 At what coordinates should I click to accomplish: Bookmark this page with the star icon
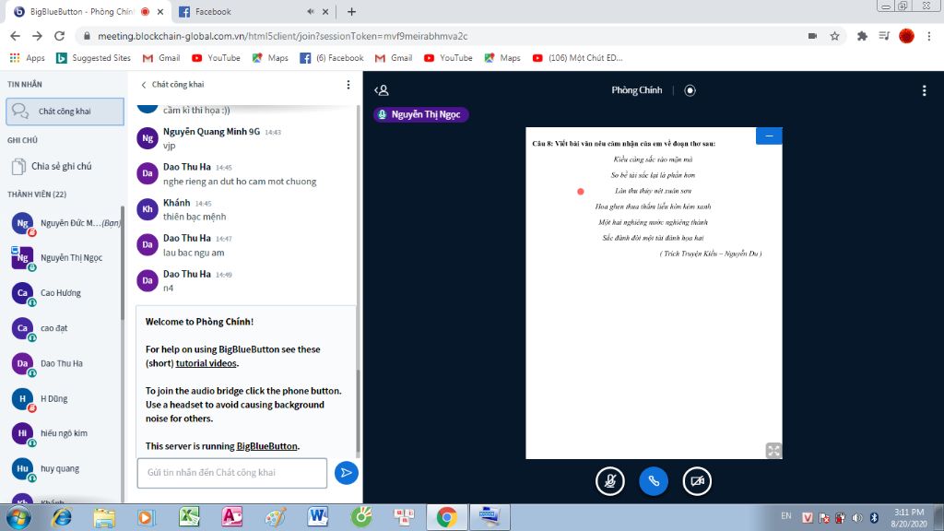pos(834,36)
